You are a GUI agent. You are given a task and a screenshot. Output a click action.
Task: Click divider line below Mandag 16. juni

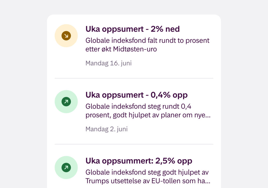134,78
